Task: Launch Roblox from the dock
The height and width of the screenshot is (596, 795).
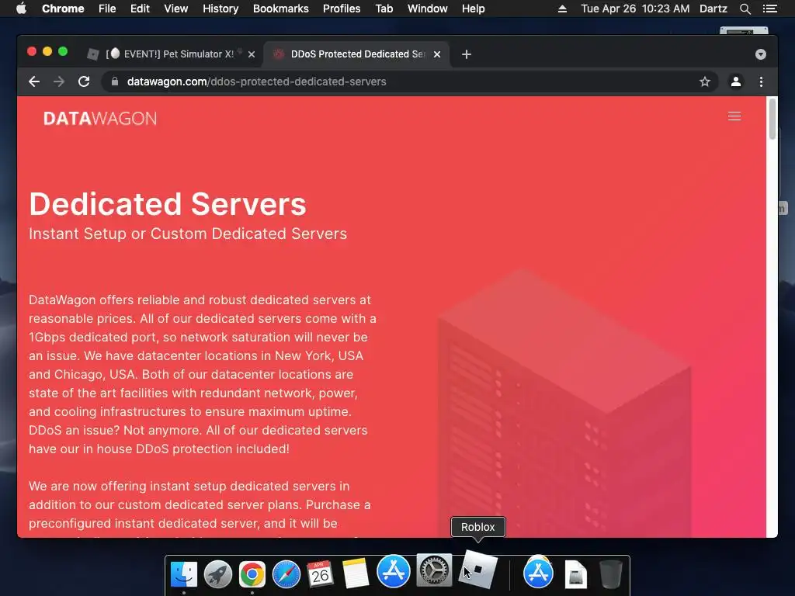Action: 478,570
